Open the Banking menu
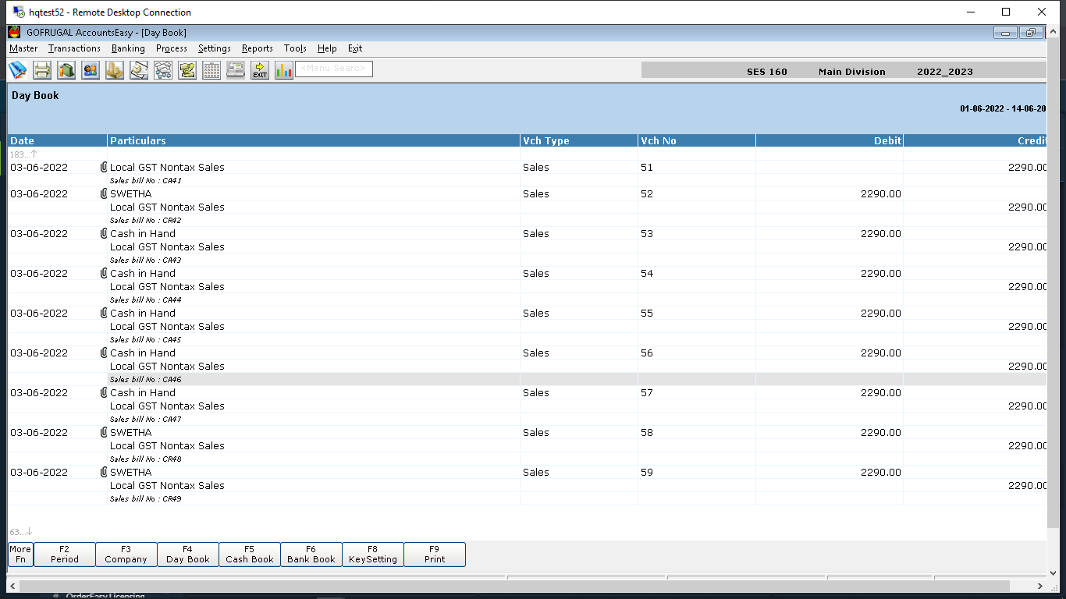The image size is (1066, 599). click(128, 48)
